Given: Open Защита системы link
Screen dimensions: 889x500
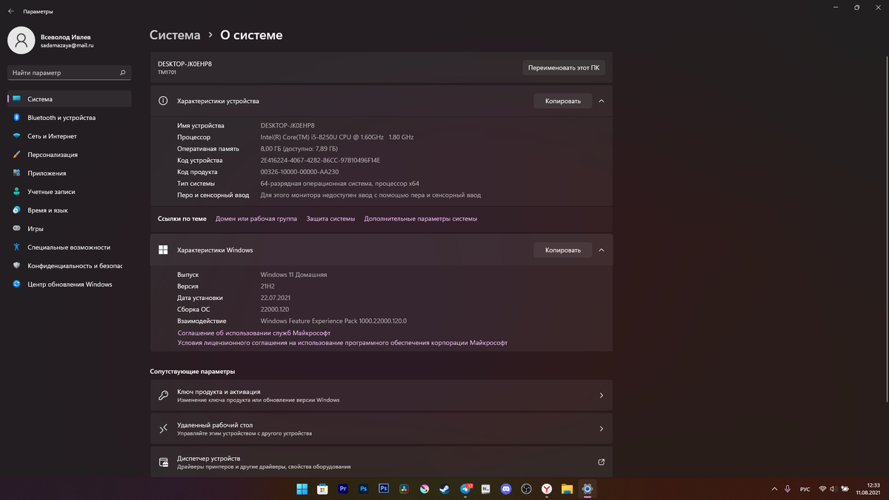Looking at the screenshot, I should click(330, 219).
